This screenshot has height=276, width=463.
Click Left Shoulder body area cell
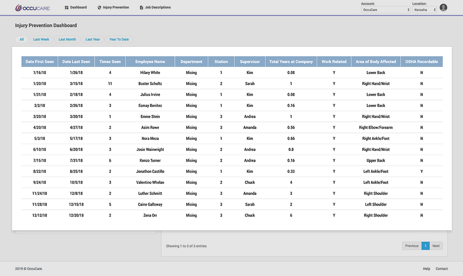point(375,204)
